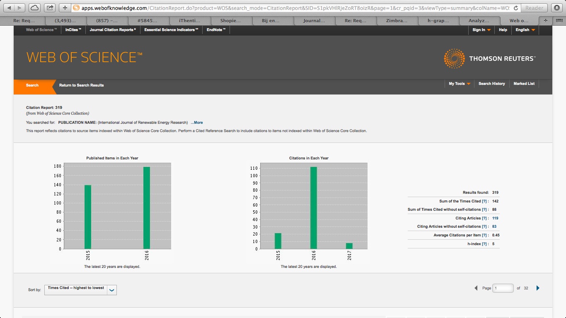Viewport: 566px width, 318px height.
Task: Click the h-index value 5
Action: [493, 244]
